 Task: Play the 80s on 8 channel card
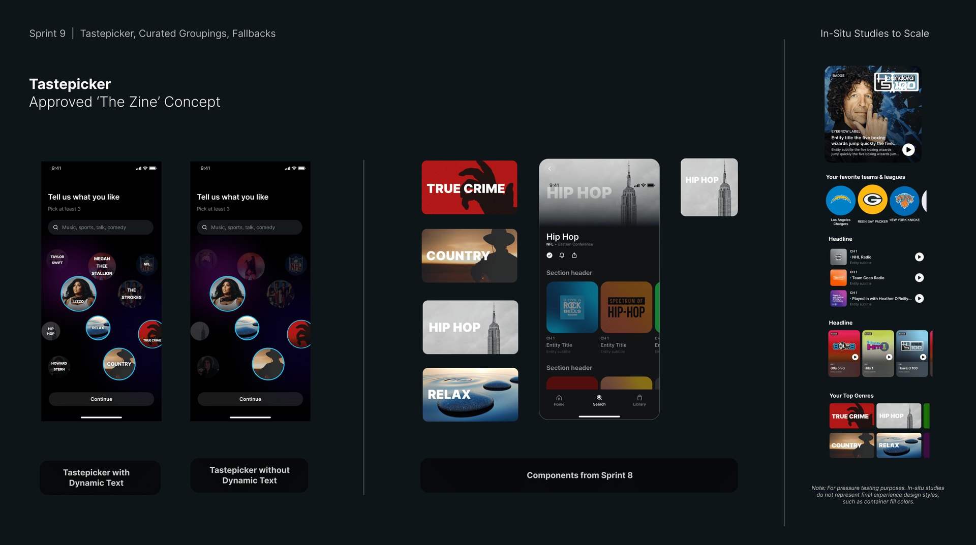pyautogui.click(x=855, y=357)
